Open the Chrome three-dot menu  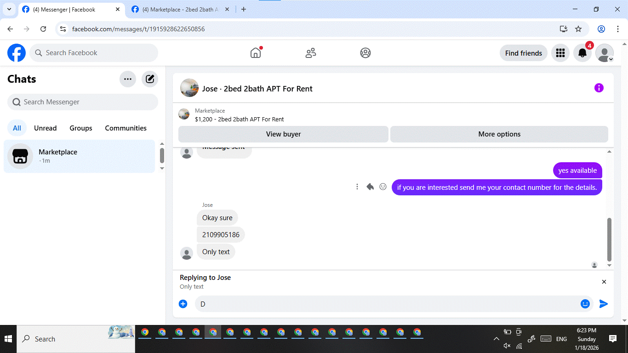(618, 29)
